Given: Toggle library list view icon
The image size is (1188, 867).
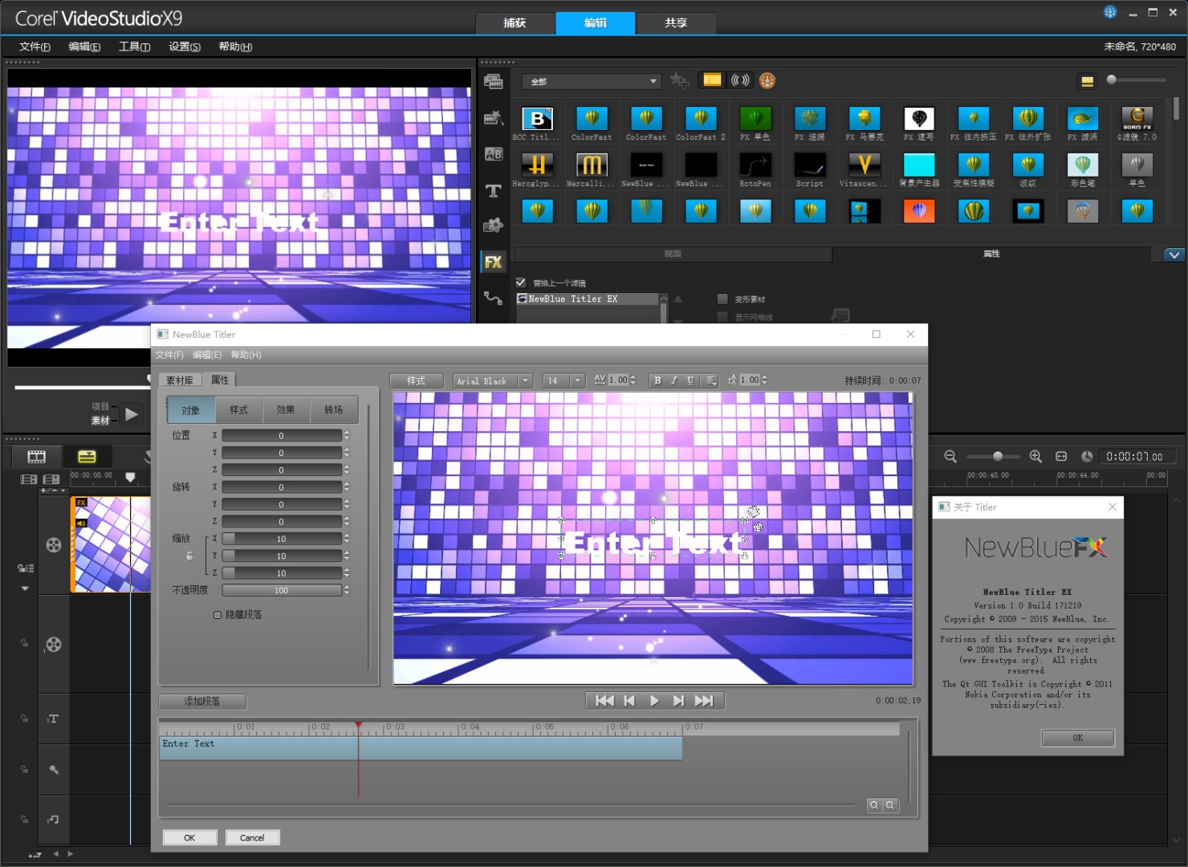Looking at the screenshot, I should click(1087, 81).
